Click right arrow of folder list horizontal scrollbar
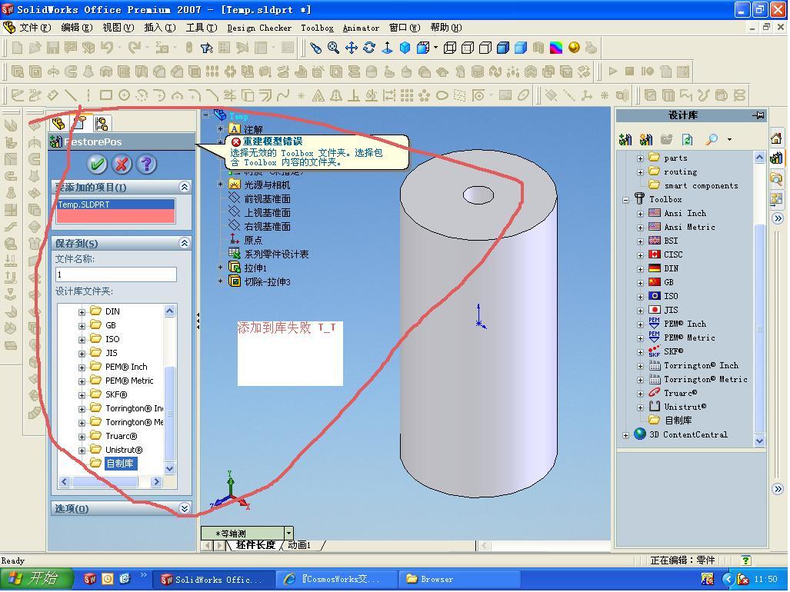790x592 pixels. pos(156,482)
